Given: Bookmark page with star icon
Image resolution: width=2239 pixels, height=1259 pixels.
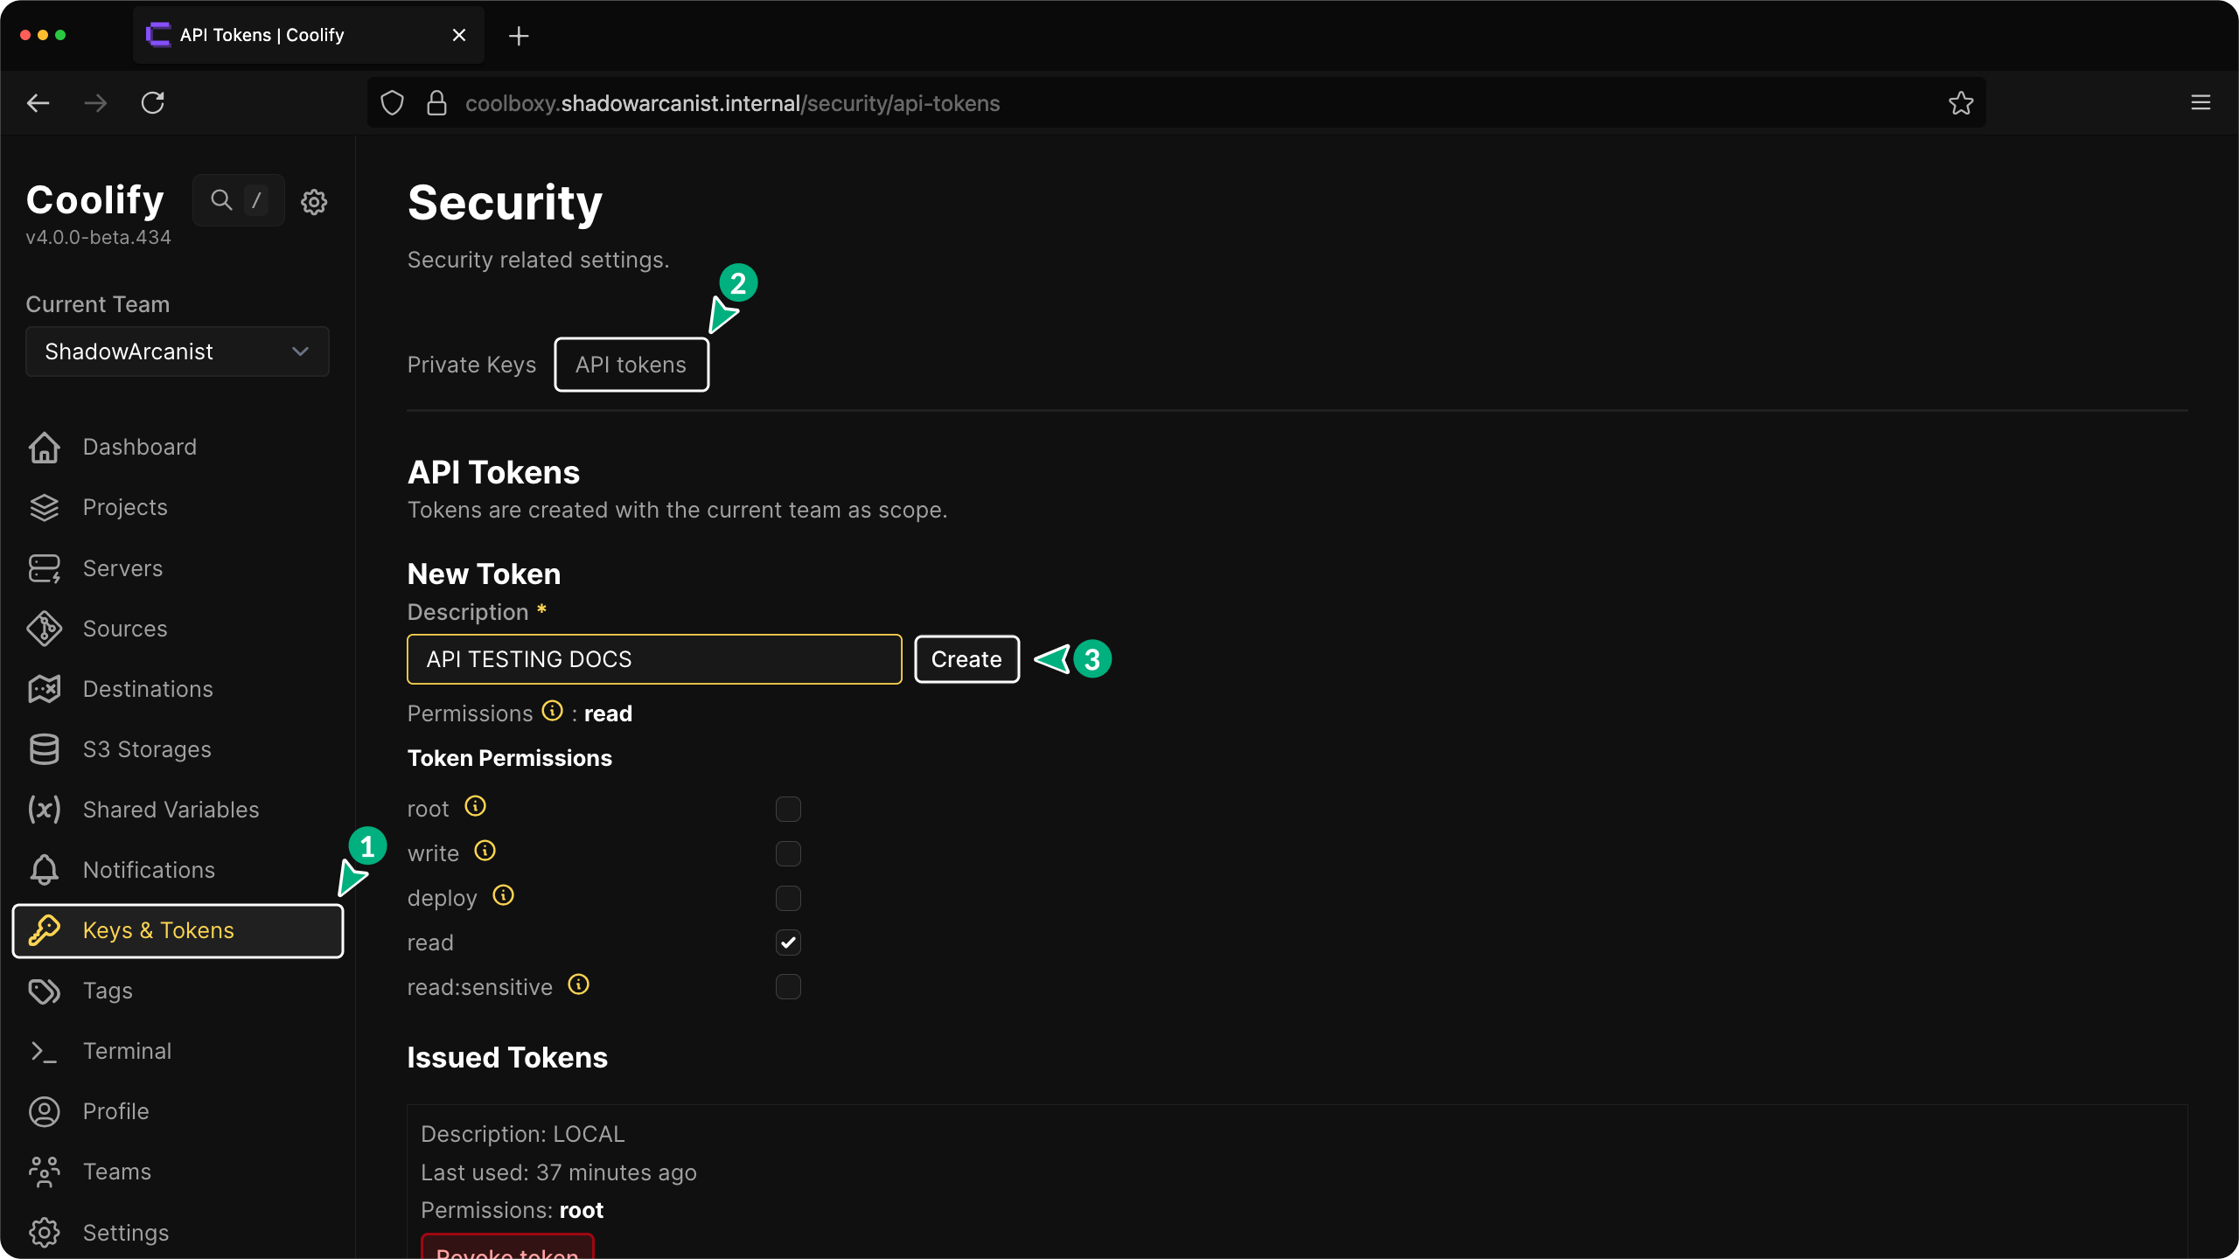Looking at the screenshot, I should (x=1961, y=103).
